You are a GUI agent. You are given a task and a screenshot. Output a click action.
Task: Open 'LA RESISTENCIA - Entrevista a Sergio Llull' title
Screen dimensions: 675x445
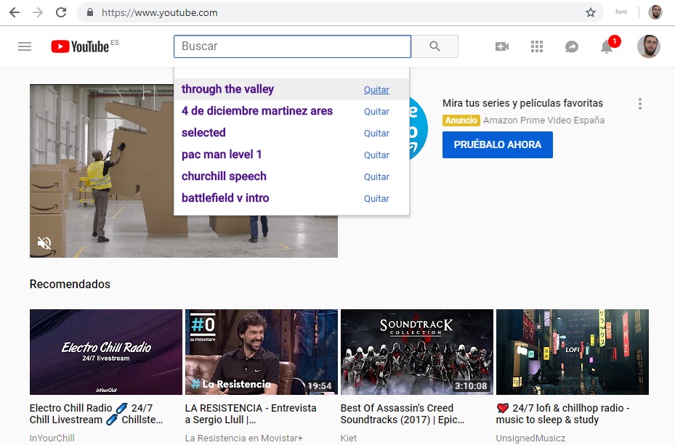pos(251,414)
